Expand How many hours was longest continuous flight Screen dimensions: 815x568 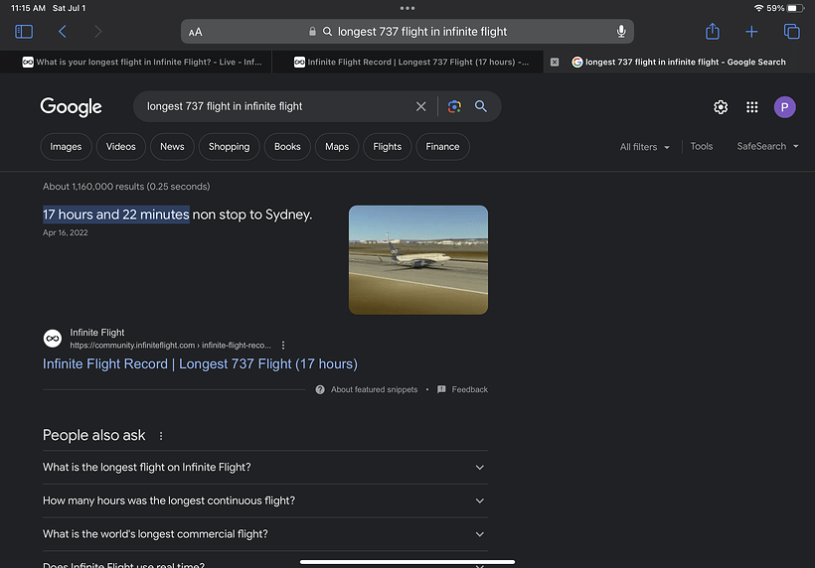click(x=265, y=501)
